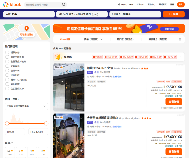Select the ≤2 star rating filter
189x158 pixels.
(x=10, y=152)
